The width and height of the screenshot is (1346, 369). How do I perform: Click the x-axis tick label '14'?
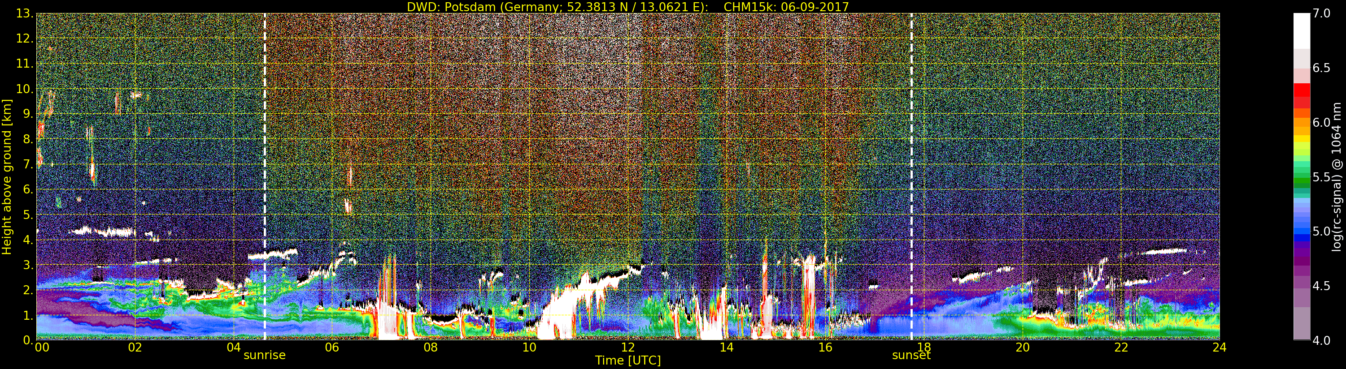pyautogui.click(x=726, y=348)
